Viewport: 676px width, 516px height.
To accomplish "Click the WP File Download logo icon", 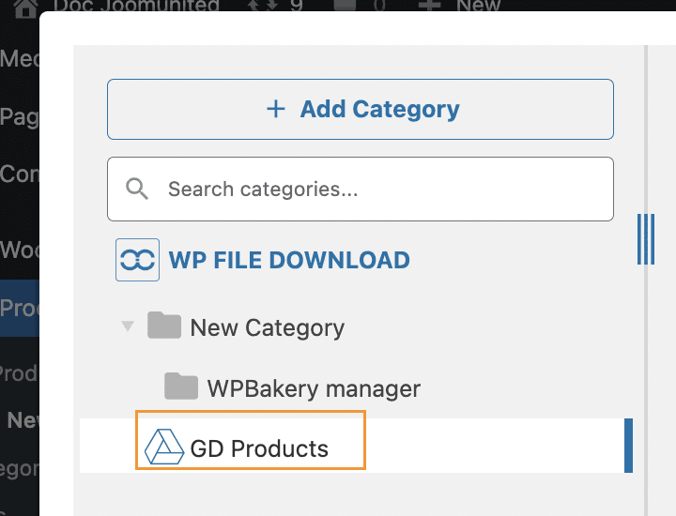I will (x=137, y=260).
